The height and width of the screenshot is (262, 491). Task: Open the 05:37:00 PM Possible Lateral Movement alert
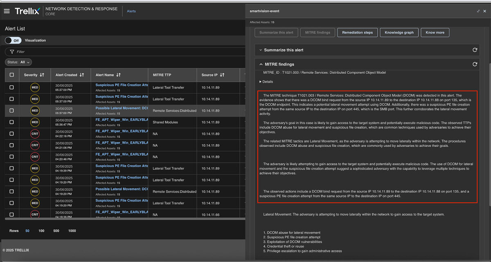pos(122,108)
